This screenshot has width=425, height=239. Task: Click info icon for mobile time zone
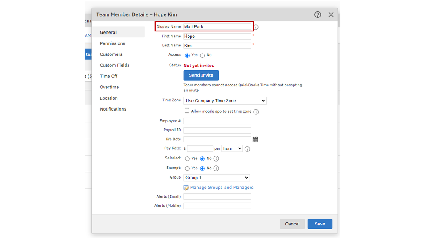256,112
